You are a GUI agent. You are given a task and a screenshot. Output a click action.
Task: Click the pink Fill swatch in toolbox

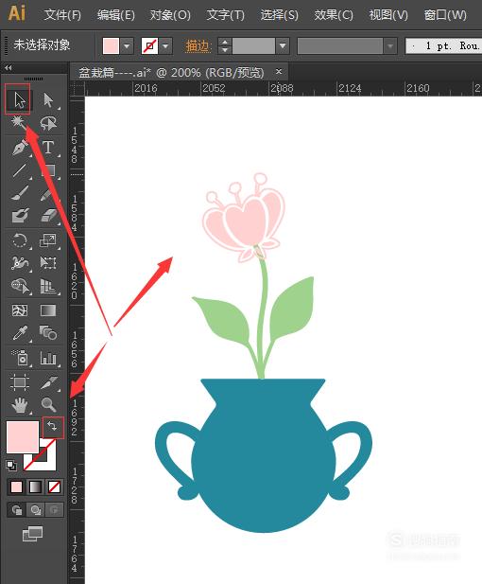pyautogui.click(x=23, y=437)
